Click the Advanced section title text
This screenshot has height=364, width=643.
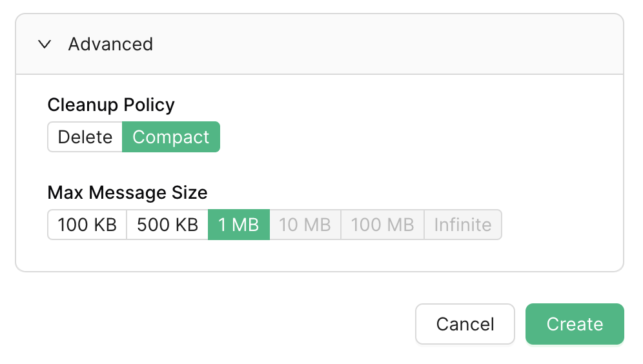click(x=110, y=45)
